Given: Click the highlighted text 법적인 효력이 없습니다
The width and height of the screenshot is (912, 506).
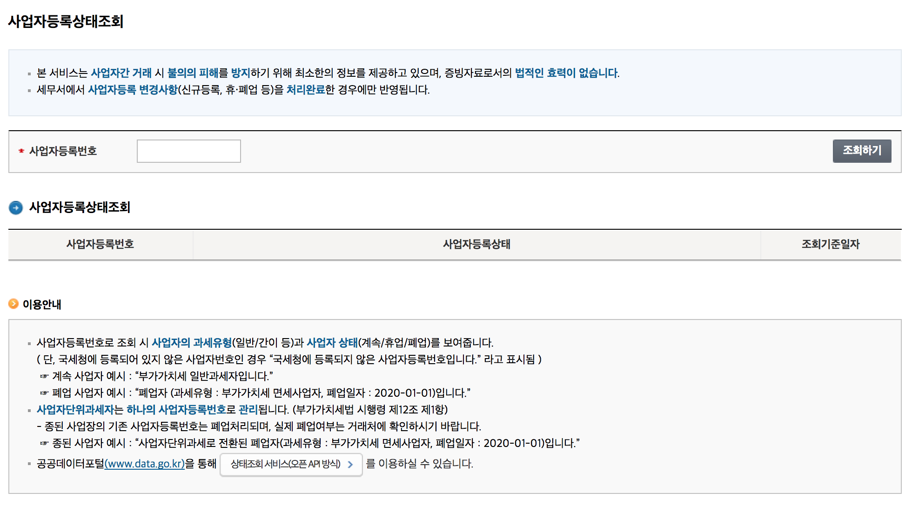Looking at the screenshot, I should click(566, 73).
